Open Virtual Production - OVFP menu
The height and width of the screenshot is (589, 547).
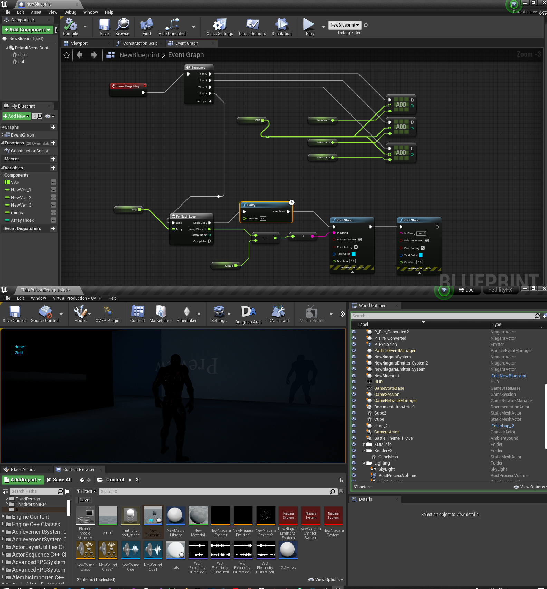[77, 298]
